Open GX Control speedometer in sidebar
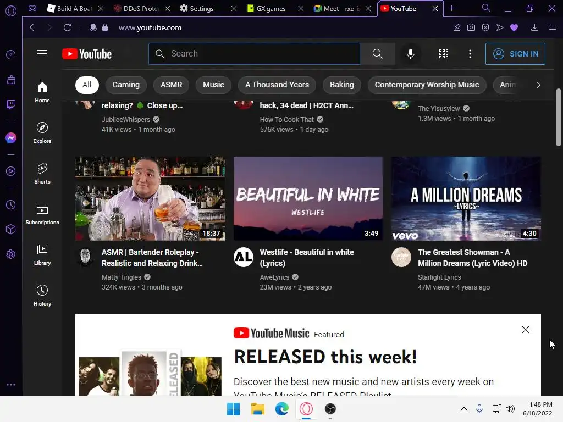The image size is (563, 422). pos(11,54)
